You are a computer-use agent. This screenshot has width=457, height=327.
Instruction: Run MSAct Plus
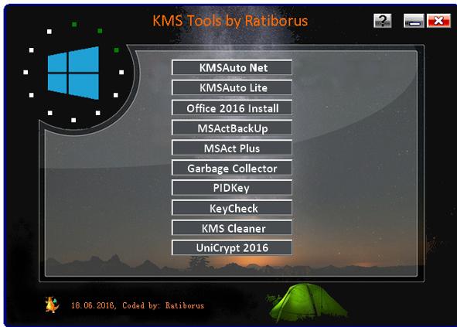coord(232,148)
